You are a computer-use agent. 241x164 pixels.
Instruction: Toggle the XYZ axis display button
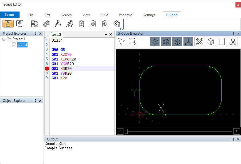188,42
